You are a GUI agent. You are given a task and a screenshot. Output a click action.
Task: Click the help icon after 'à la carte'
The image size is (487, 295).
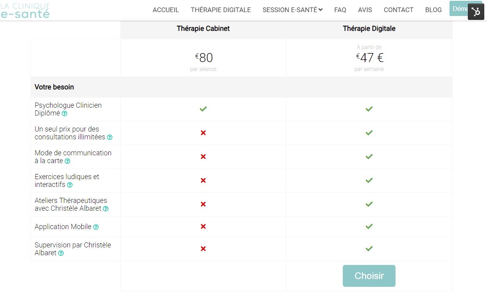[x=68, y=161]
